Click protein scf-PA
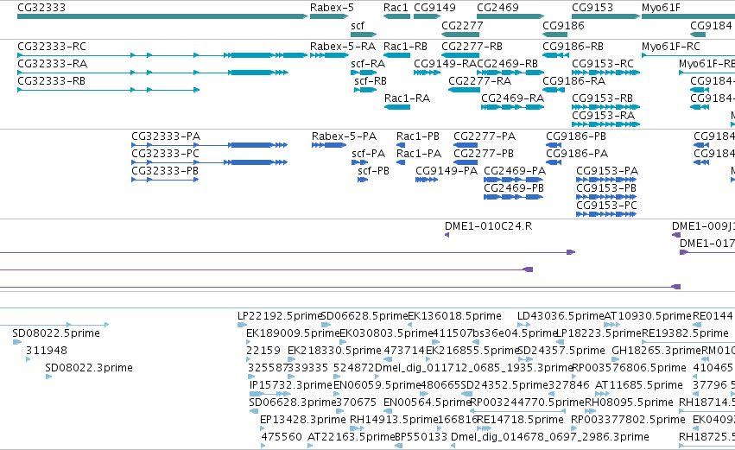 [x=369, y=154]
